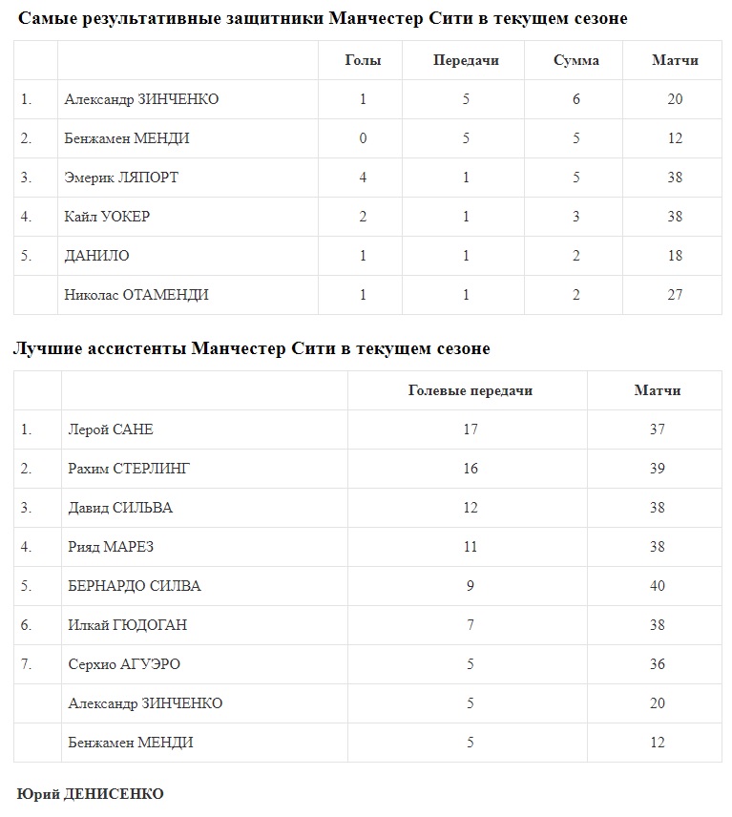Viewport: 732px width, 817px height.
Task: Click the 'Передачи' column header
Action: coord(466,60)
